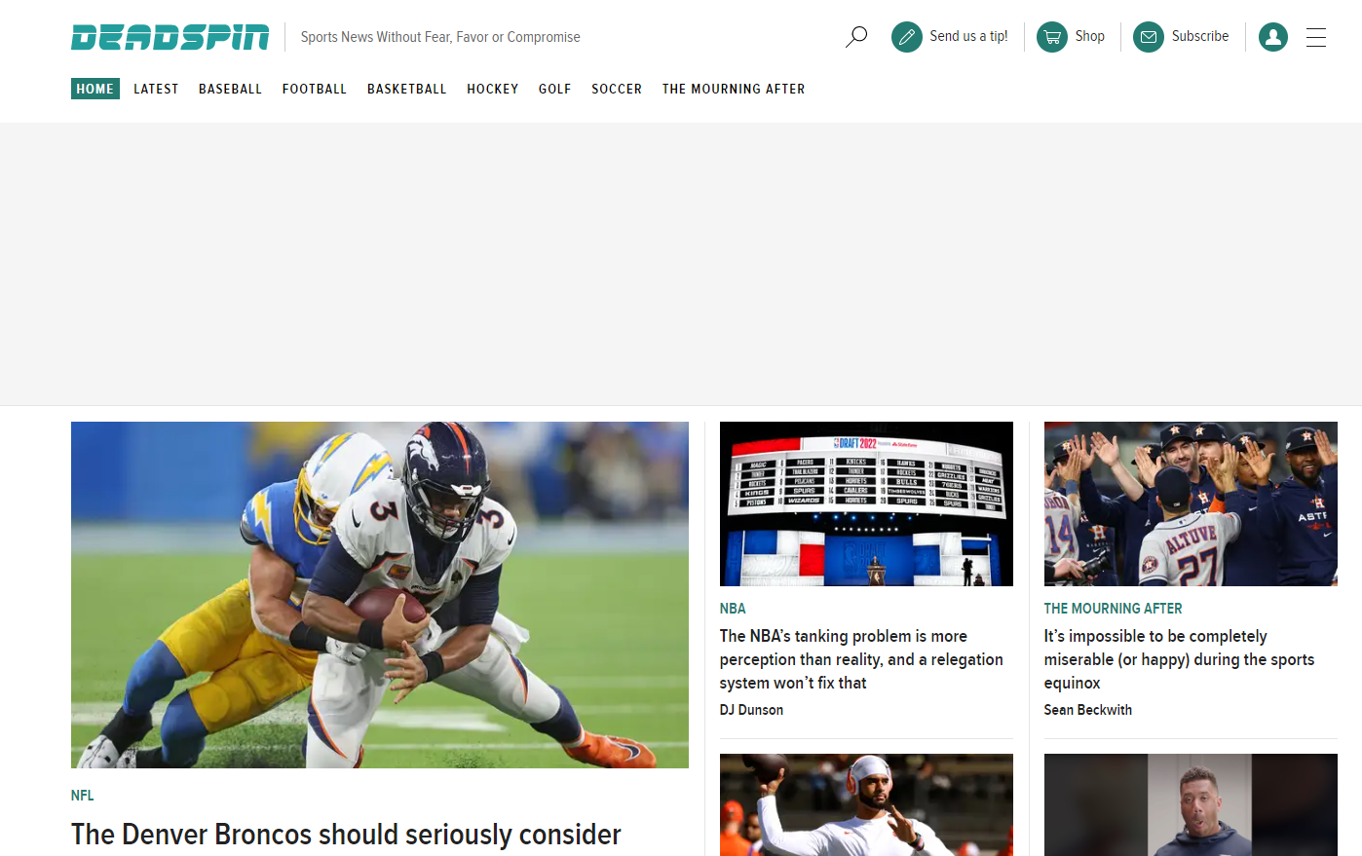Open the HOCKEY section
The image size is (1362, 856).
pos(493,89)
